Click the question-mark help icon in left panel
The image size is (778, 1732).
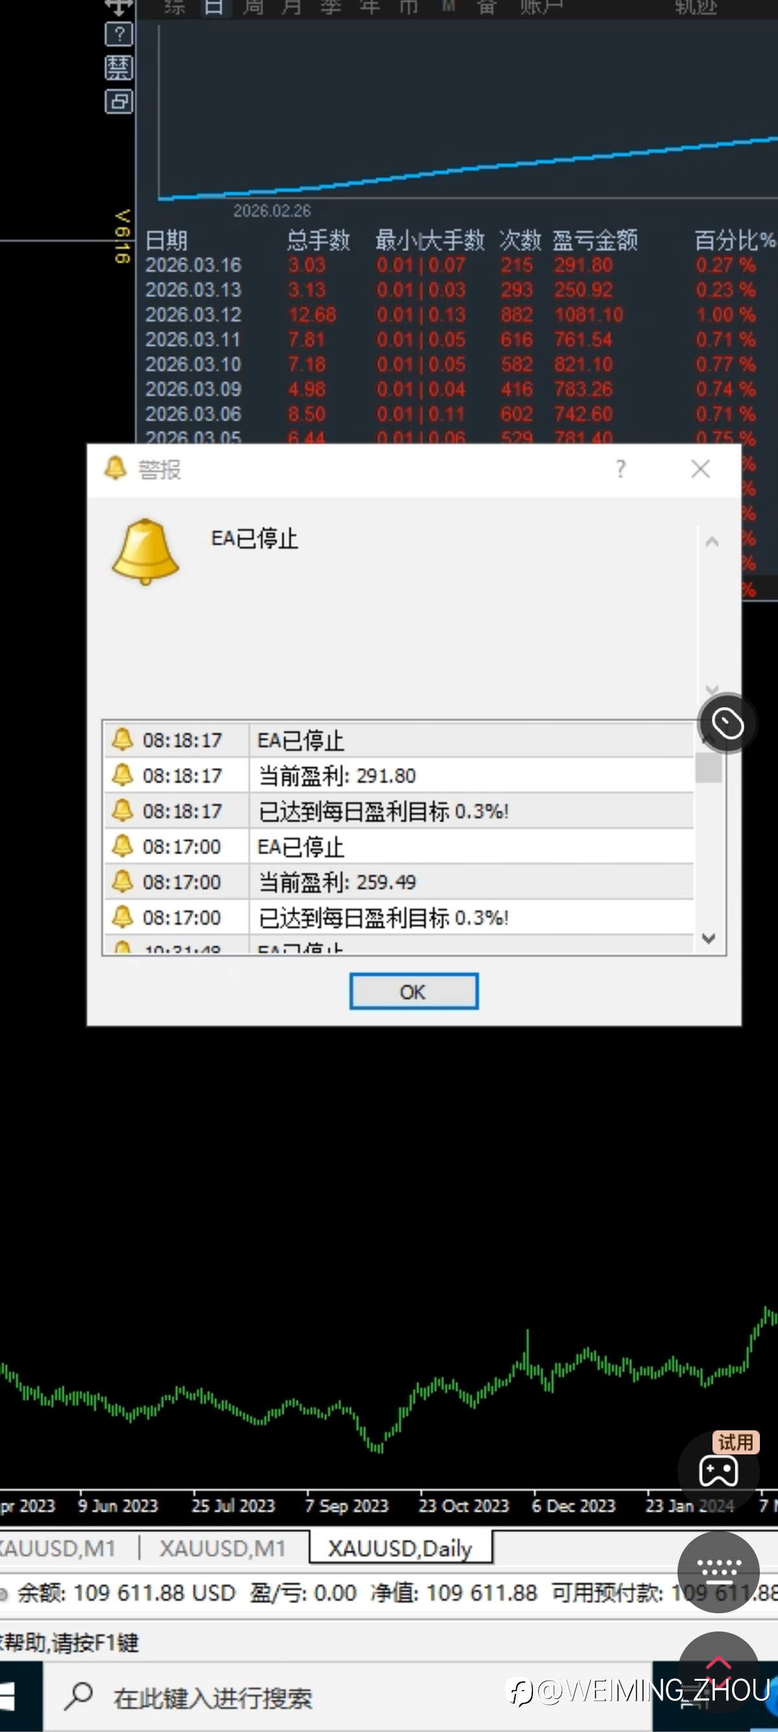coord(119,34)
